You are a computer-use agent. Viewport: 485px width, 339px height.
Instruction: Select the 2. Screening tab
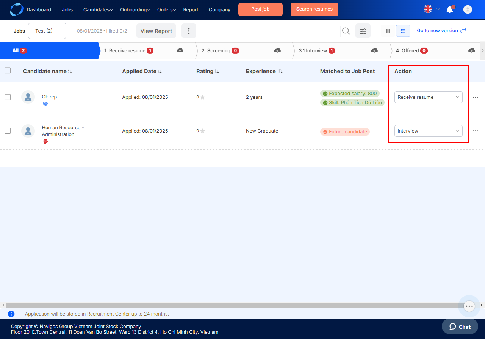click(244, 50)
